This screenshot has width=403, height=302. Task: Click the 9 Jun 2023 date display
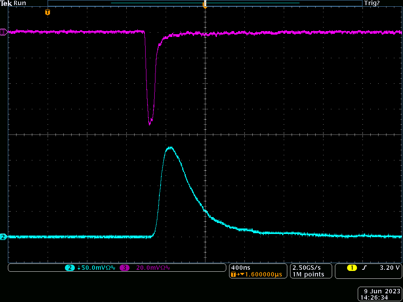click(381, 291)
